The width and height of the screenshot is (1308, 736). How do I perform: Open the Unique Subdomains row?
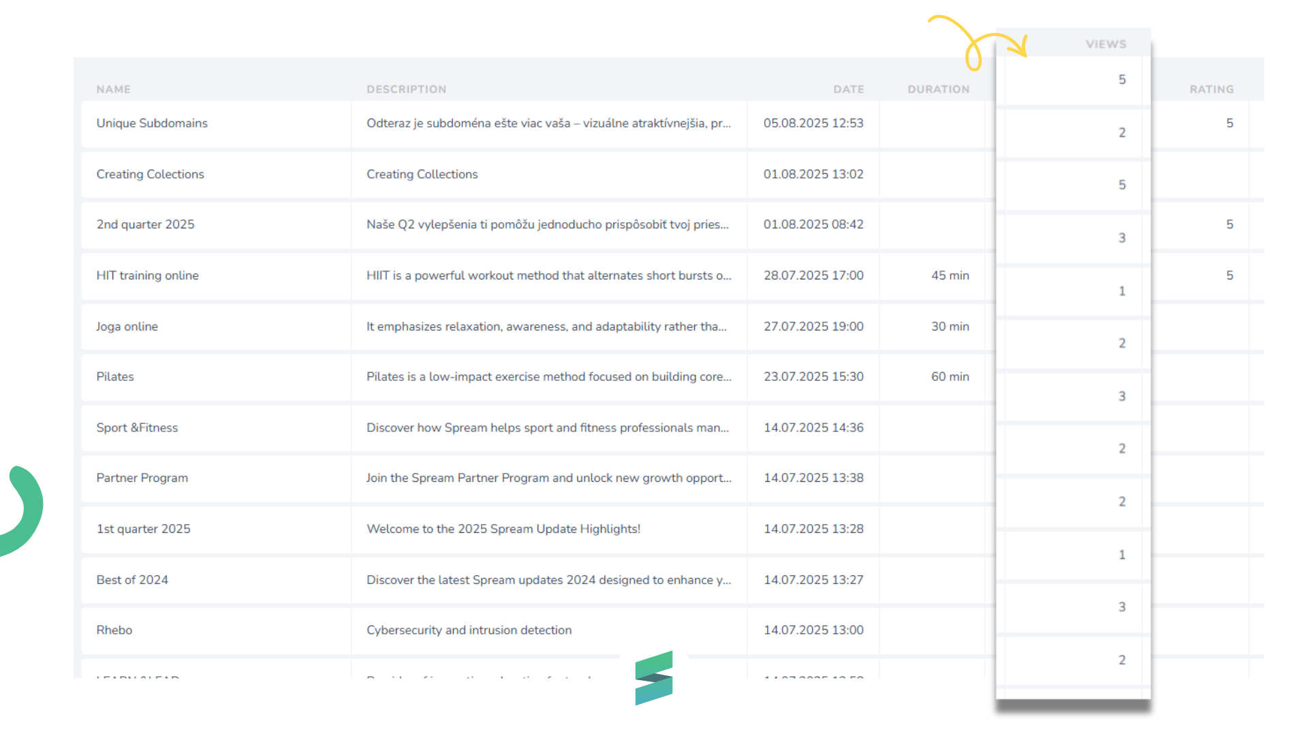pyautogui.click(x=152, y=123)
